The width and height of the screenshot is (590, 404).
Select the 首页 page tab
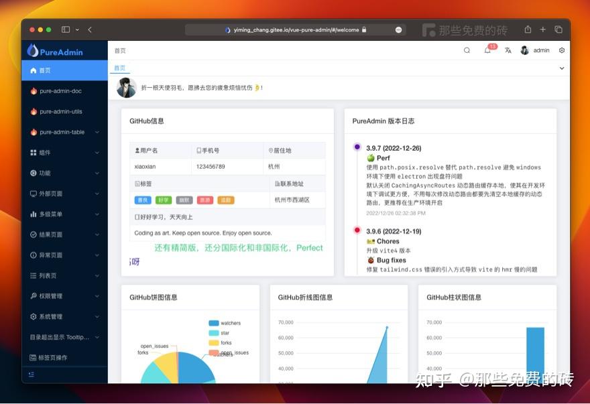click(119, 68)
